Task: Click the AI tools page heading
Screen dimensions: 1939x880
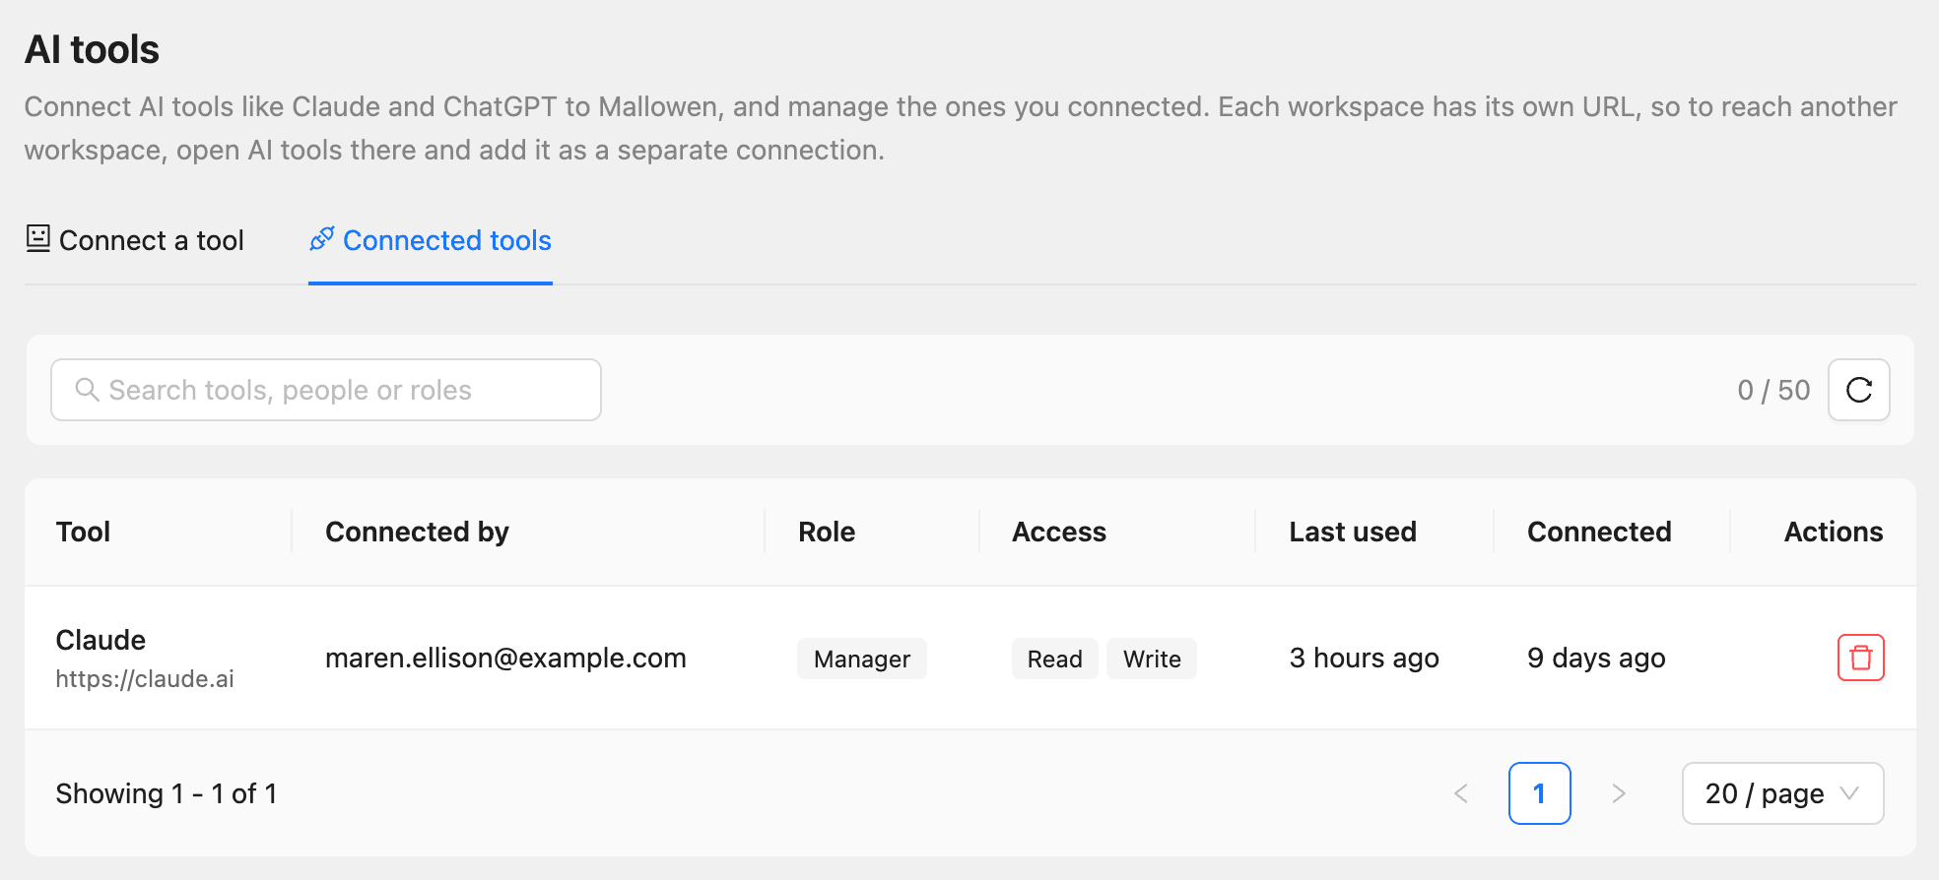Action: click(92, 49)
